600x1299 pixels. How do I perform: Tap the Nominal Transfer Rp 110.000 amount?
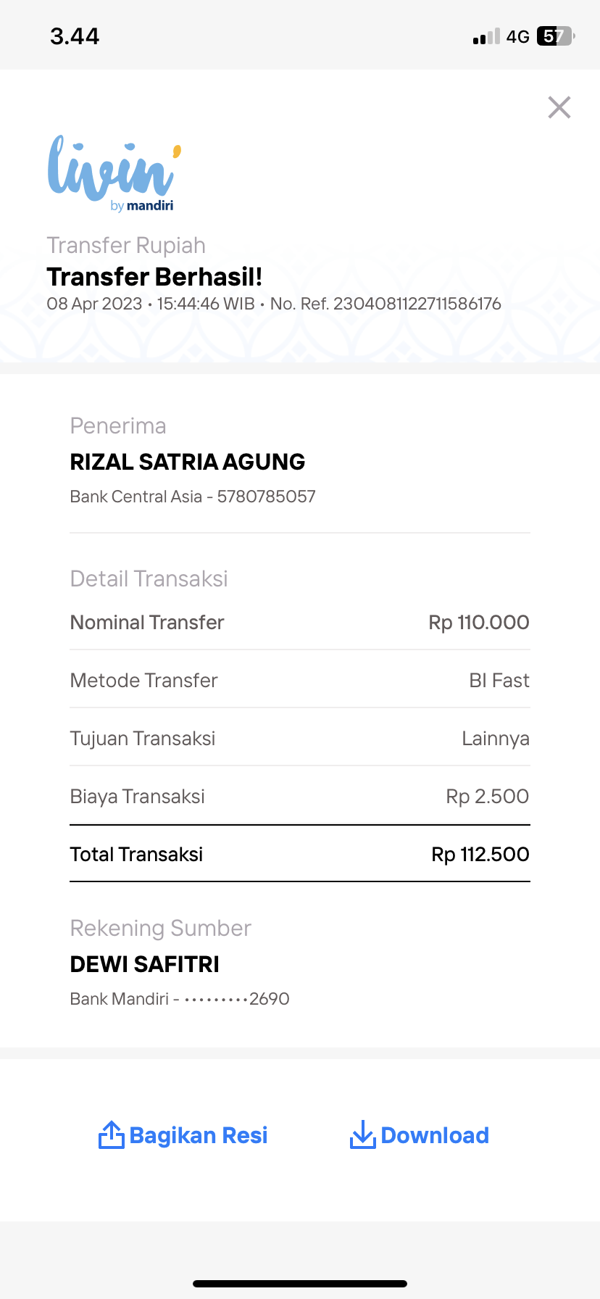tap(479, 622)
